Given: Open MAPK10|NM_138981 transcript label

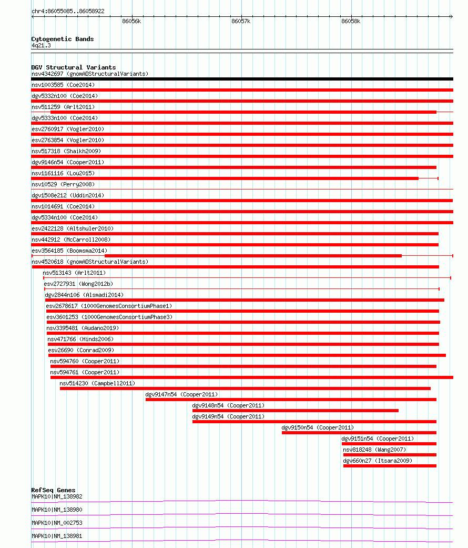Looking at the screenshot, I should [x=57, y=536].
